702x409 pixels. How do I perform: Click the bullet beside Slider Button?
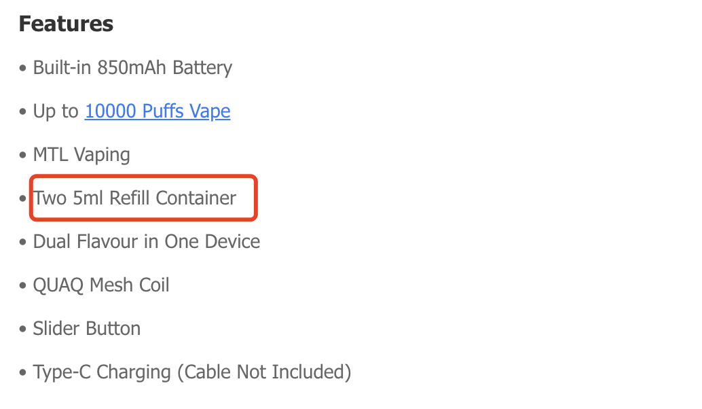pos(23,329)
